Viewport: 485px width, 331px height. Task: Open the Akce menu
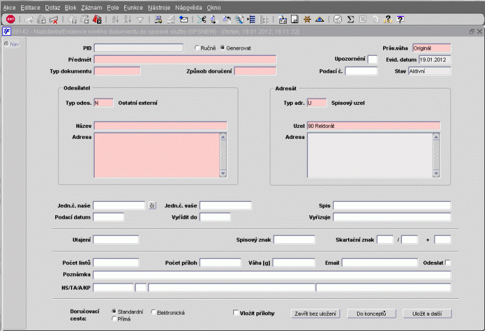pos(9,7)
